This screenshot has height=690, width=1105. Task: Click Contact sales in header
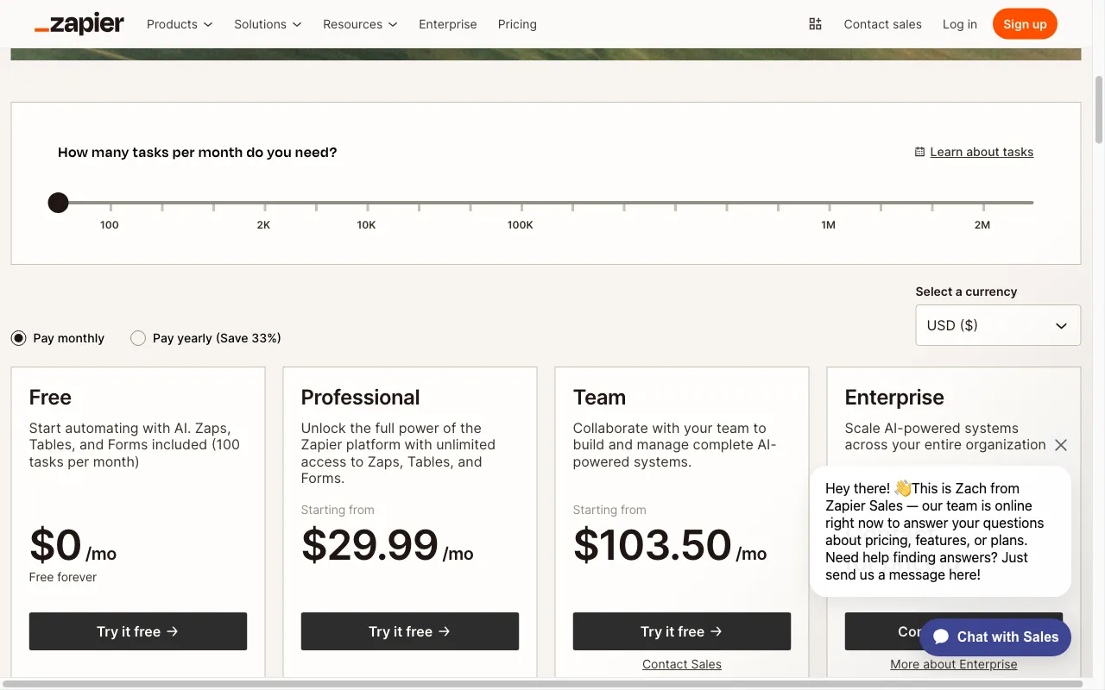882,24
